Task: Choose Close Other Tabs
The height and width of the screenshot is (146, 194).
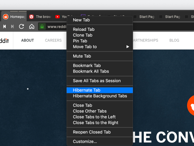Action: tap(100, 111)
